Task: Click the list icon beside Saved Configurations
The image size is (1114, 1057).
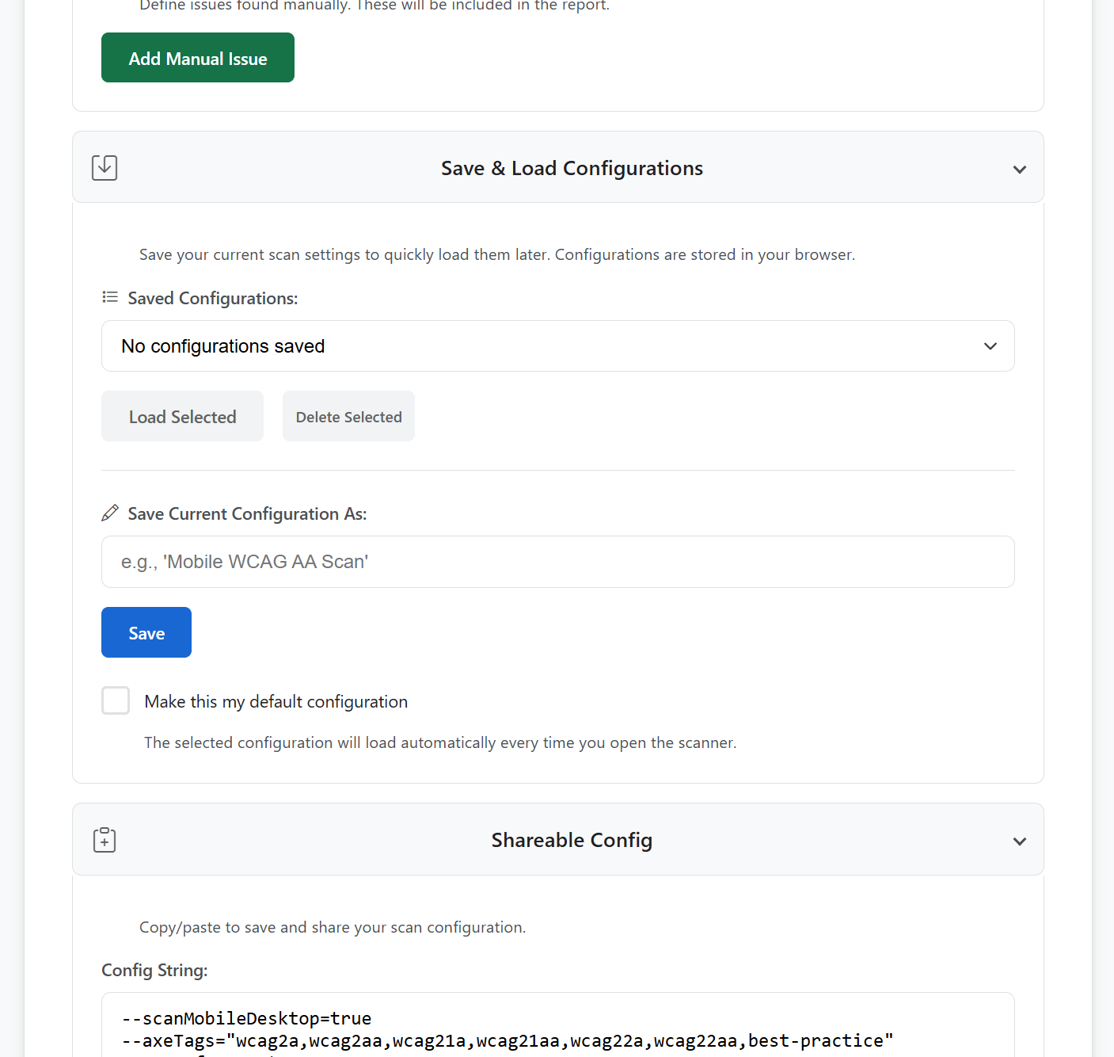Action: pyautogui.click(x=110, y=297)
